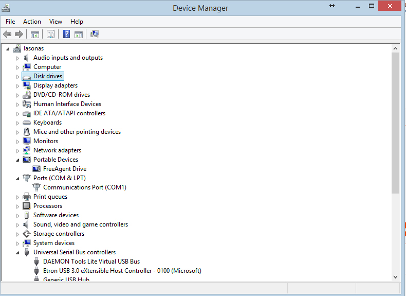Viewport: 406px width, 296px height.
Task: Open Properties from the toolbar icon
Action: point(50,34)
